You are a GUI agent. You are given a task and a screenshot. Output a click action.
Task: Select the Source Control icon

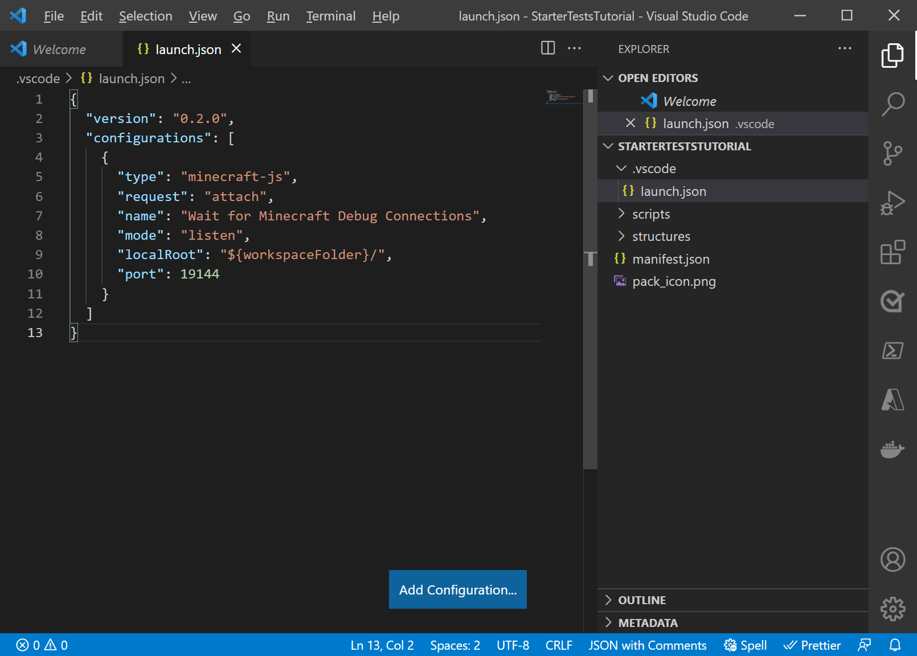893,153
